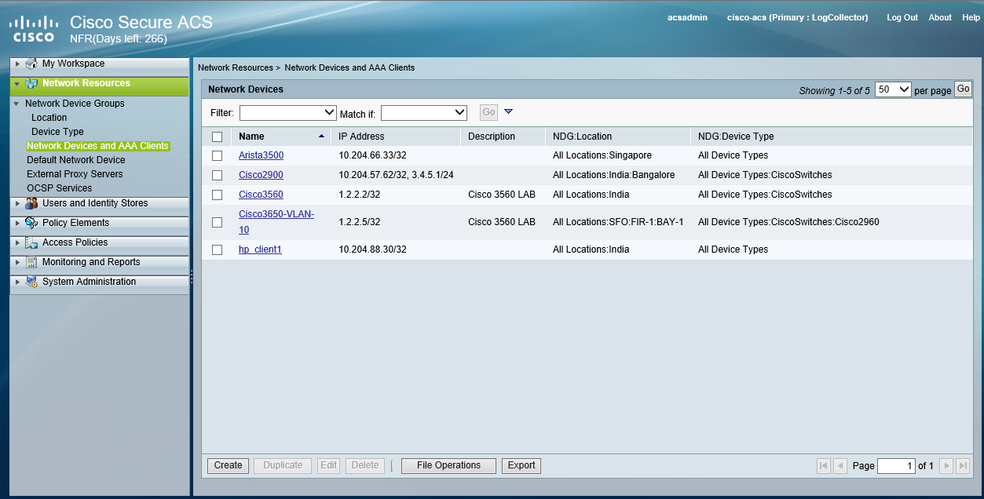Click the Cisco logo
The image size is (984, 499).
(35, 29)
